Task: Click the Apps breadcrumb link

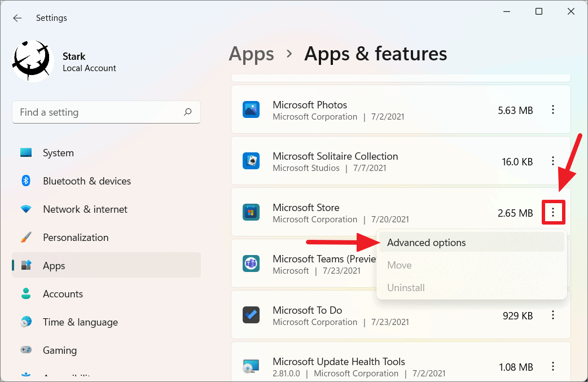Action: click(x=251, y=54)
